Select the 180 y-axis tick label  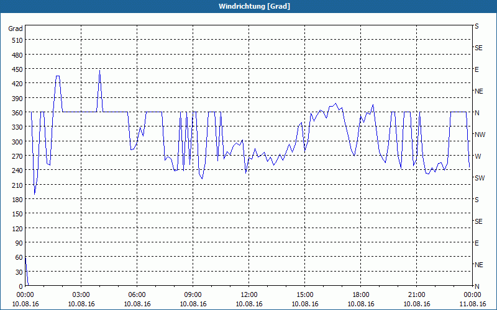coord(17,199)
